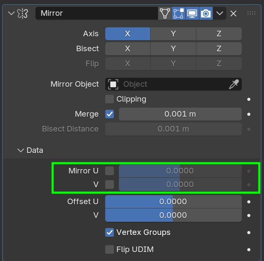This screenshot has width=264, height=261.
Task: Toggle Mirror modifier viewport display
Action: tap(192, 13)
